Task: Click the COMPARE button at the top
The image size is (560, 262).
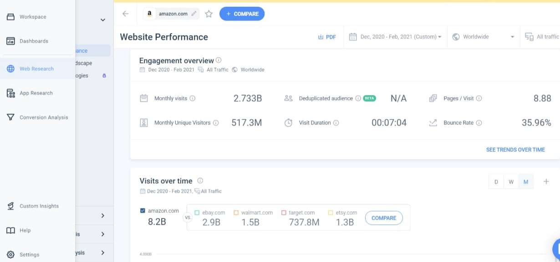Action: 242,14
